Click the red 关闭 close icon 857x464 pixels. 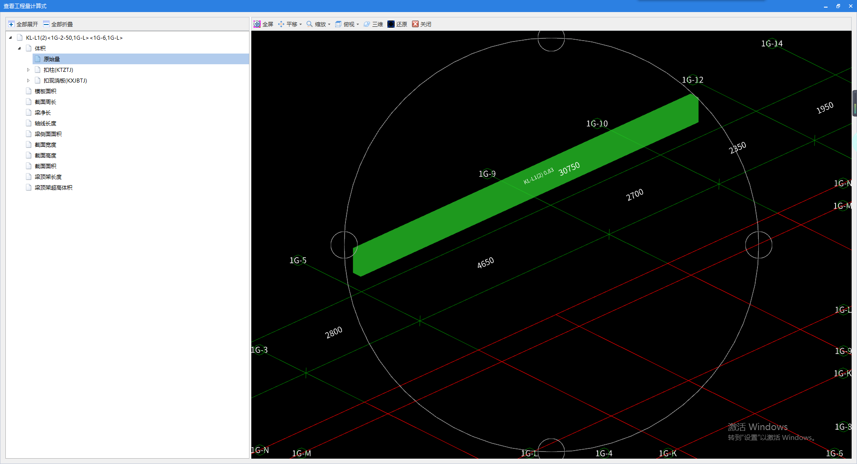(415, 24)
